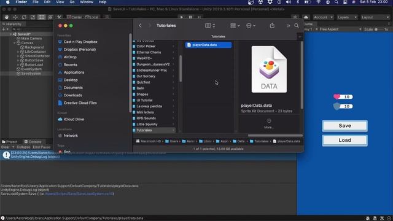The height and width of the screenshot is (221, 393).
Task: Select the Hand tool in Unity toolbar
Action: click(x=7, y=17)
